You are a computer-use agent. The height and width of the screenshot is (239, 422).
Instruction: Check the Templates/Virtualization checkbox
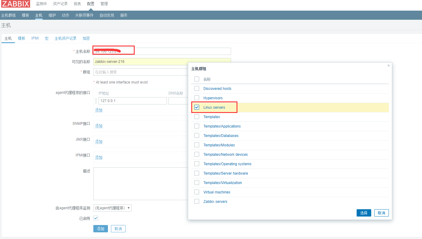point(197,183)
